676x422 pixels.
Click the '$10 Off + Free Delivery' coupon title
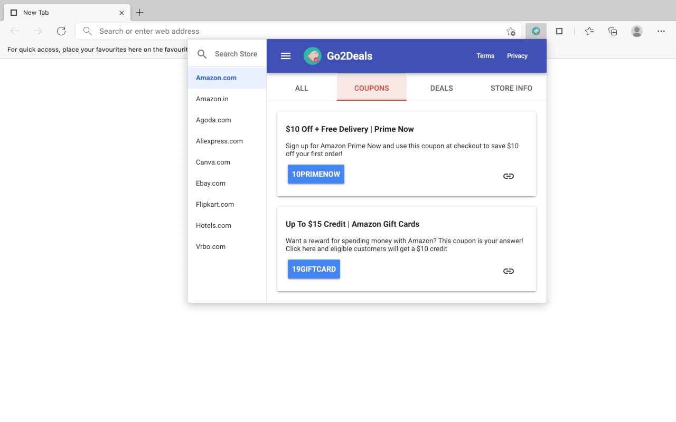click(350, 129)
